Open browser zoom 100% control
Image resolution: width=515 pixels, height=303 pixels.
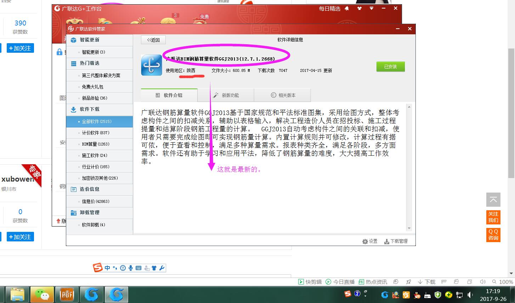click(503, 282)
